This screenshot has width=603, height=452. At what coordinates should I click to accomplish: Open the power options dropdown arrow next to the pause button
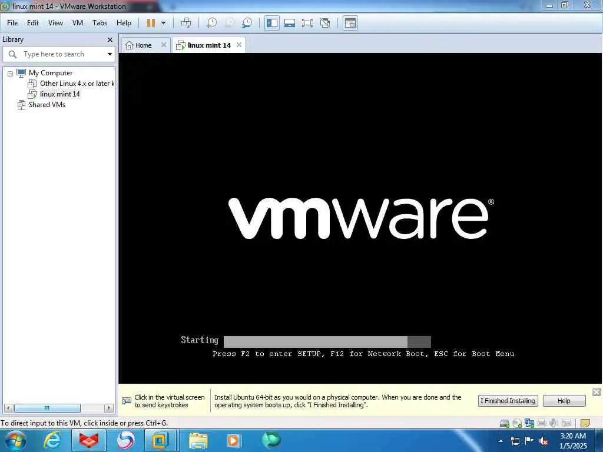[x=164, y=23]
